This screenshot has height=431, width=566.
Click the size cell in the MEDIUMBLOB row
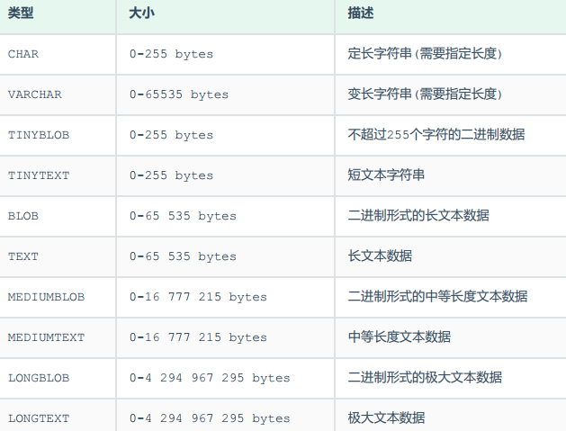click(x=198, y=297)
